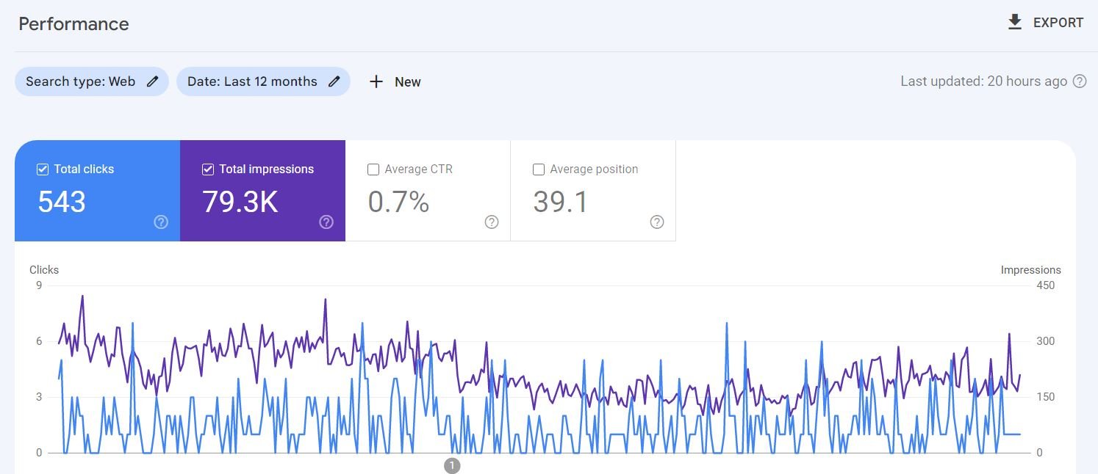Click the Clicks axis label

coord(44,270)
